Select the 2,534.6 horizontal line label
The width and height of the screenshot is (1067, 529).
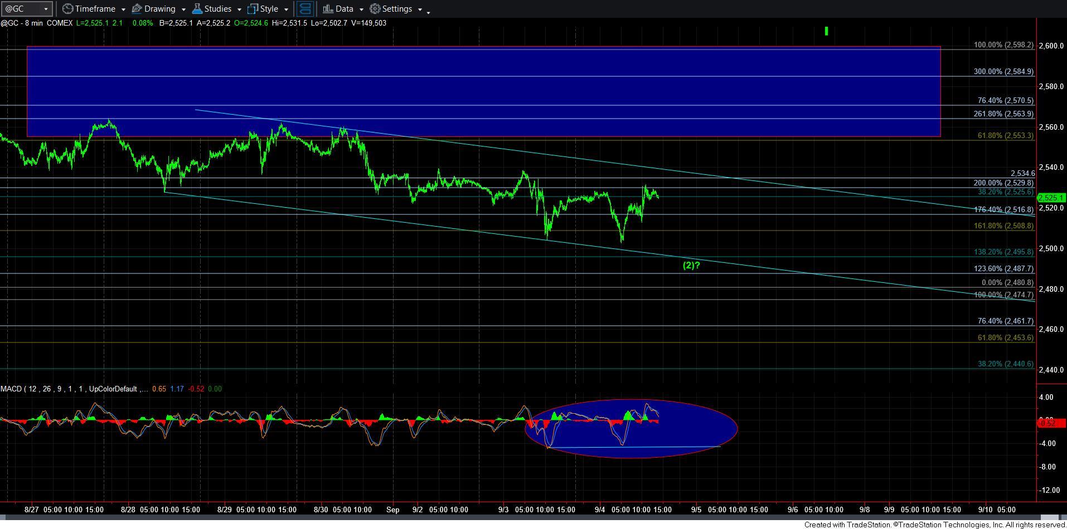(x=1023, y=173)
